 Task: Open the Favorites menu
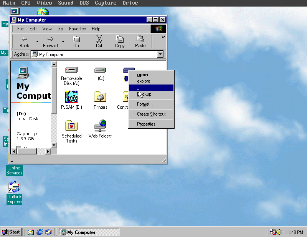click(x=77, y=29)
